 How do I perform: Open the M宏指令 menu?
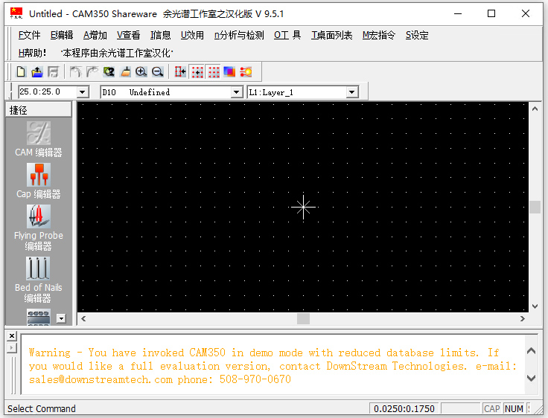tap(379, 35)
